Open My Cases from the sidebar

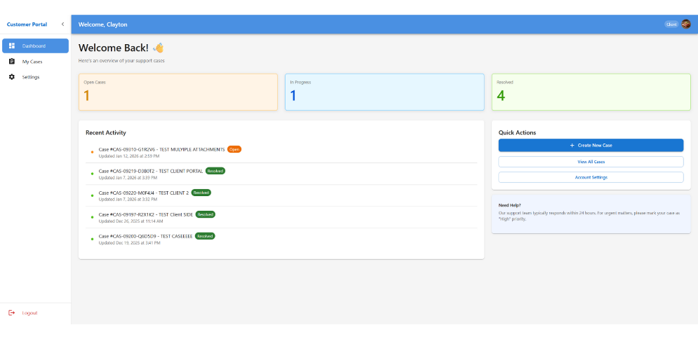[x=32, y=62]
